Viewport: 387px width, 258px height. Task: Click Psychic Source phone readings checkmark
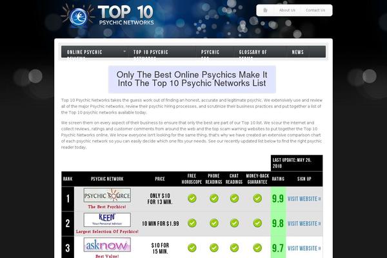213,198
